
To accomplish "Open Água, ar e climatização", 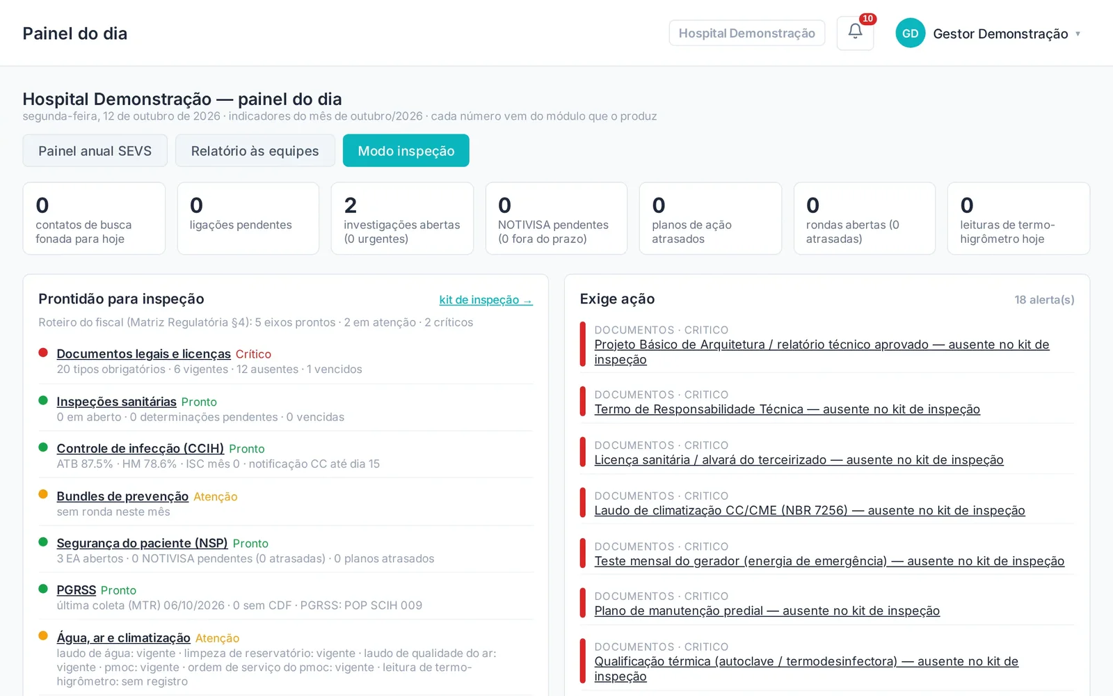I will click(x=123, y=638).
